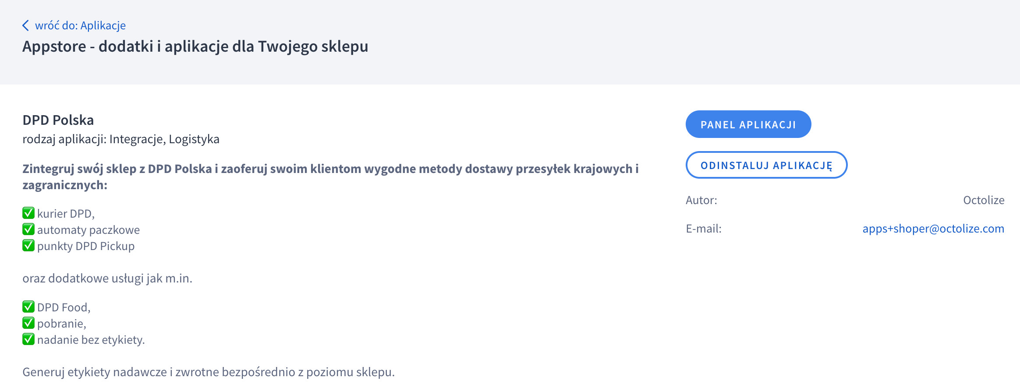The image size is (1020, 388).
Task: Click the checkmark beside nadanie bez etykiety
Action: 28,339
